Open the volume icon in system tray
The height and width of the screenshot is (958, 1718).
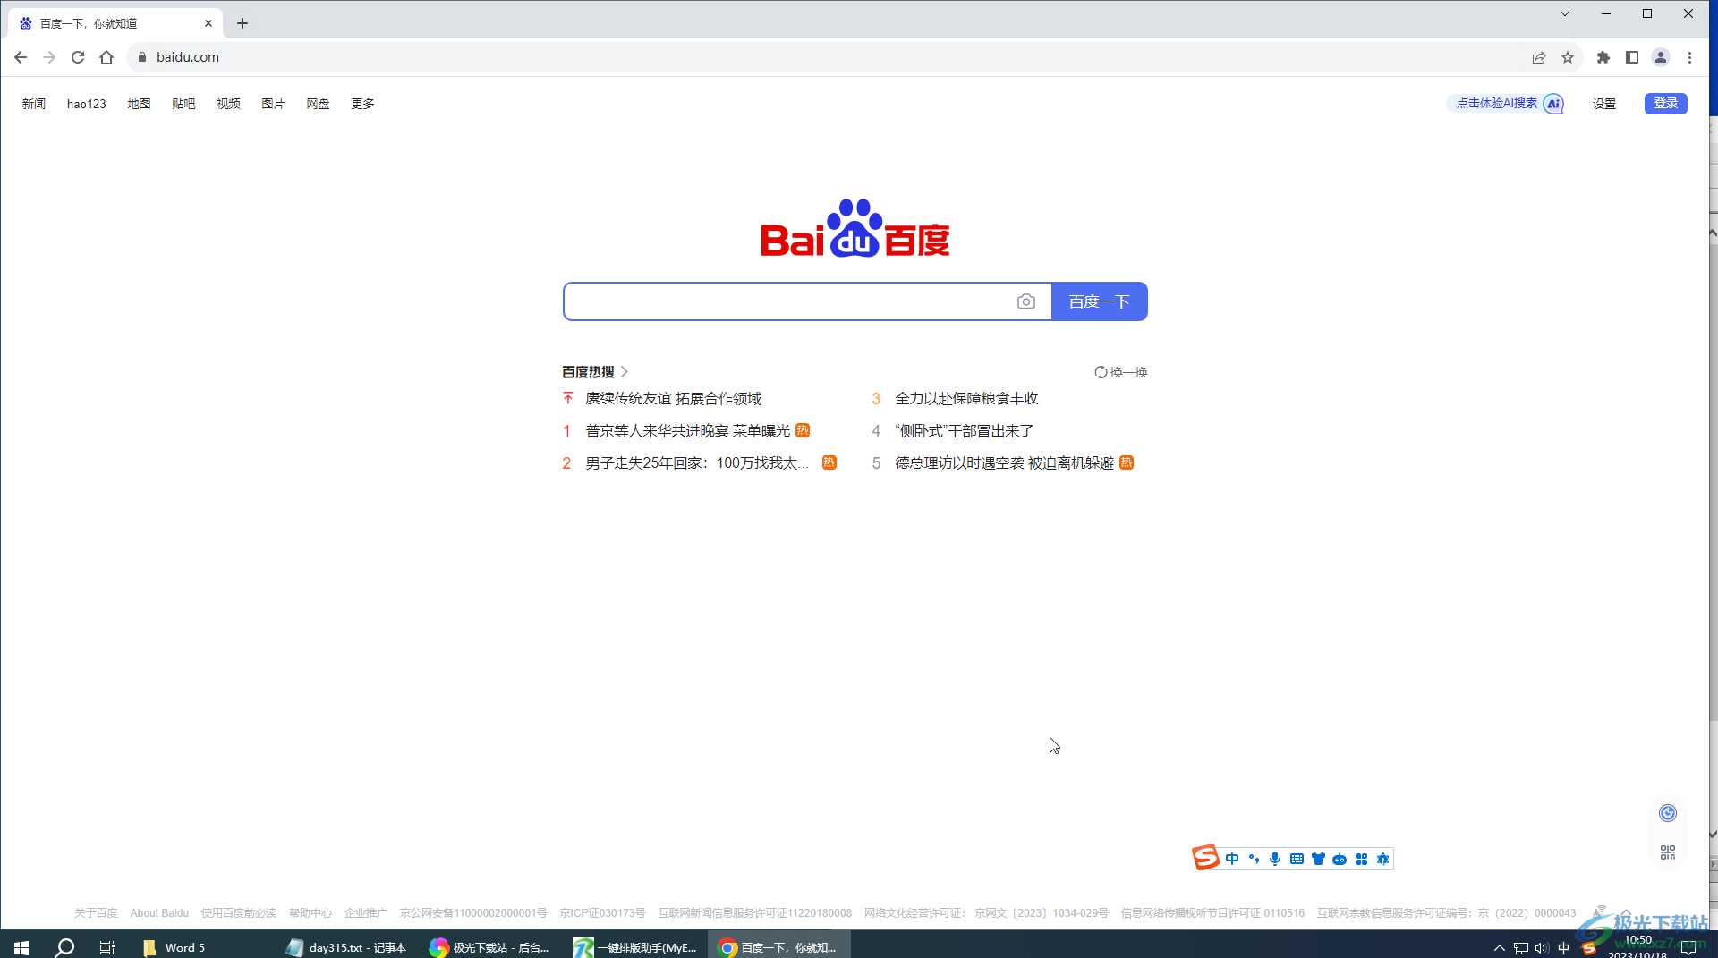pos(1541,948)
